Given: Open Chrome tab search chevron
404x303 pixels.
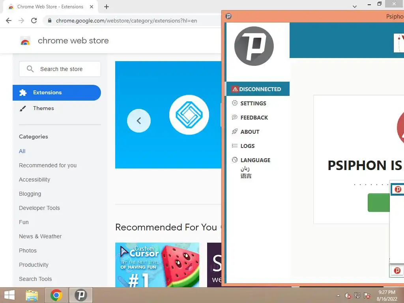Looking at the screenshot, I should (x=355, y=7).
